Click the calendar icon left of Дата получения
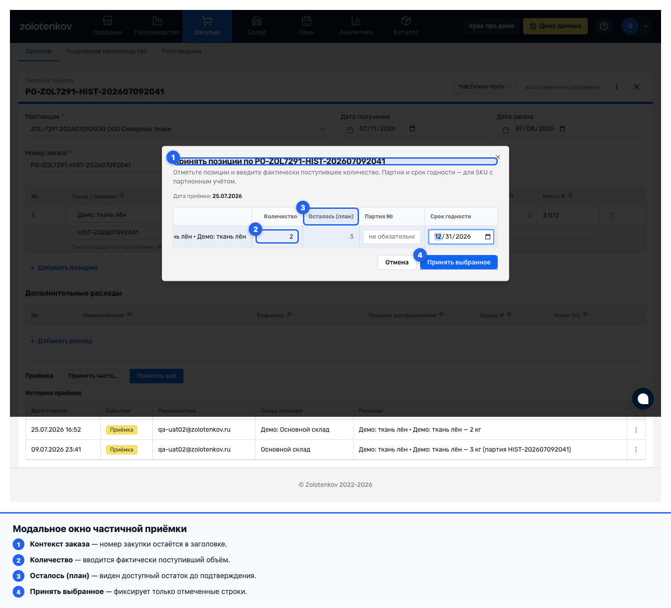671x608 pixels. (350, 130)
